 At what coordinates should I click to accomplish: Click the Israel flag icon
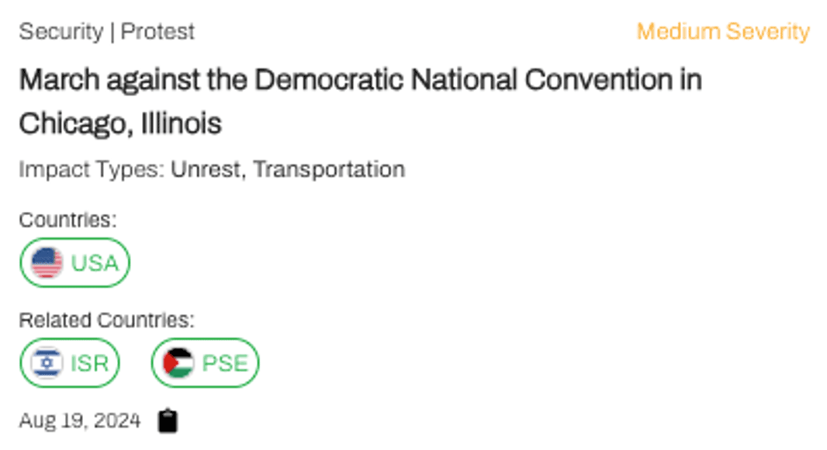point(47,362)
